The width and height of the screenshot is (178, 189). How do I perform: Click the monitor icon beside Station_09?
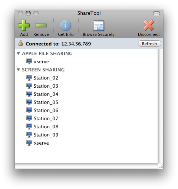click(x=29, y=135)
